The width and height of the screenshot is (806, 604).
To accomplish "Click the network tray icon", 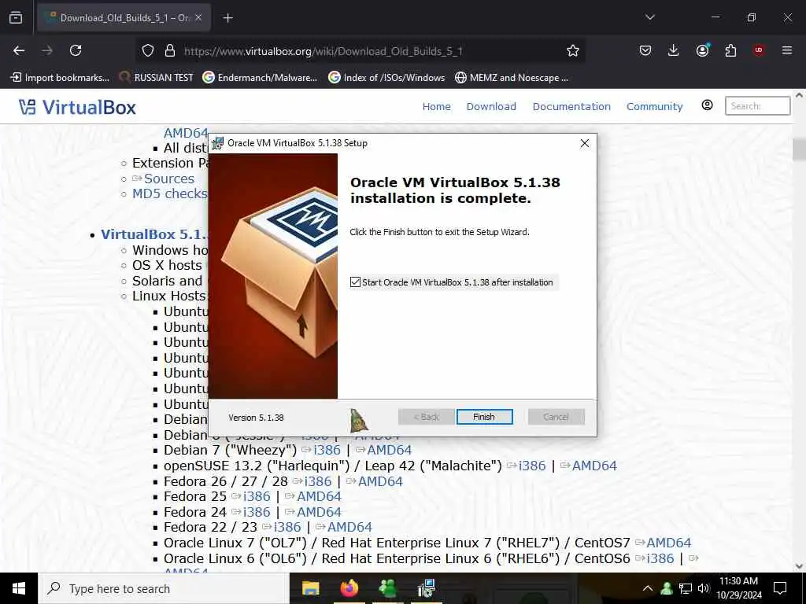I will pyautogui.click(x=686, y=588).
